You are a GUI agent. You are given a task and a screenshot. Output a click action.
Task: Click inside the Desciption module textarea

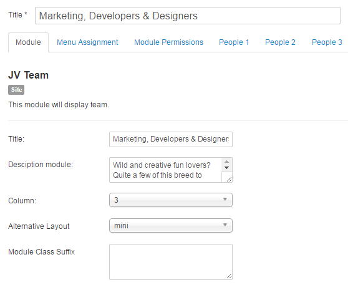165,170
